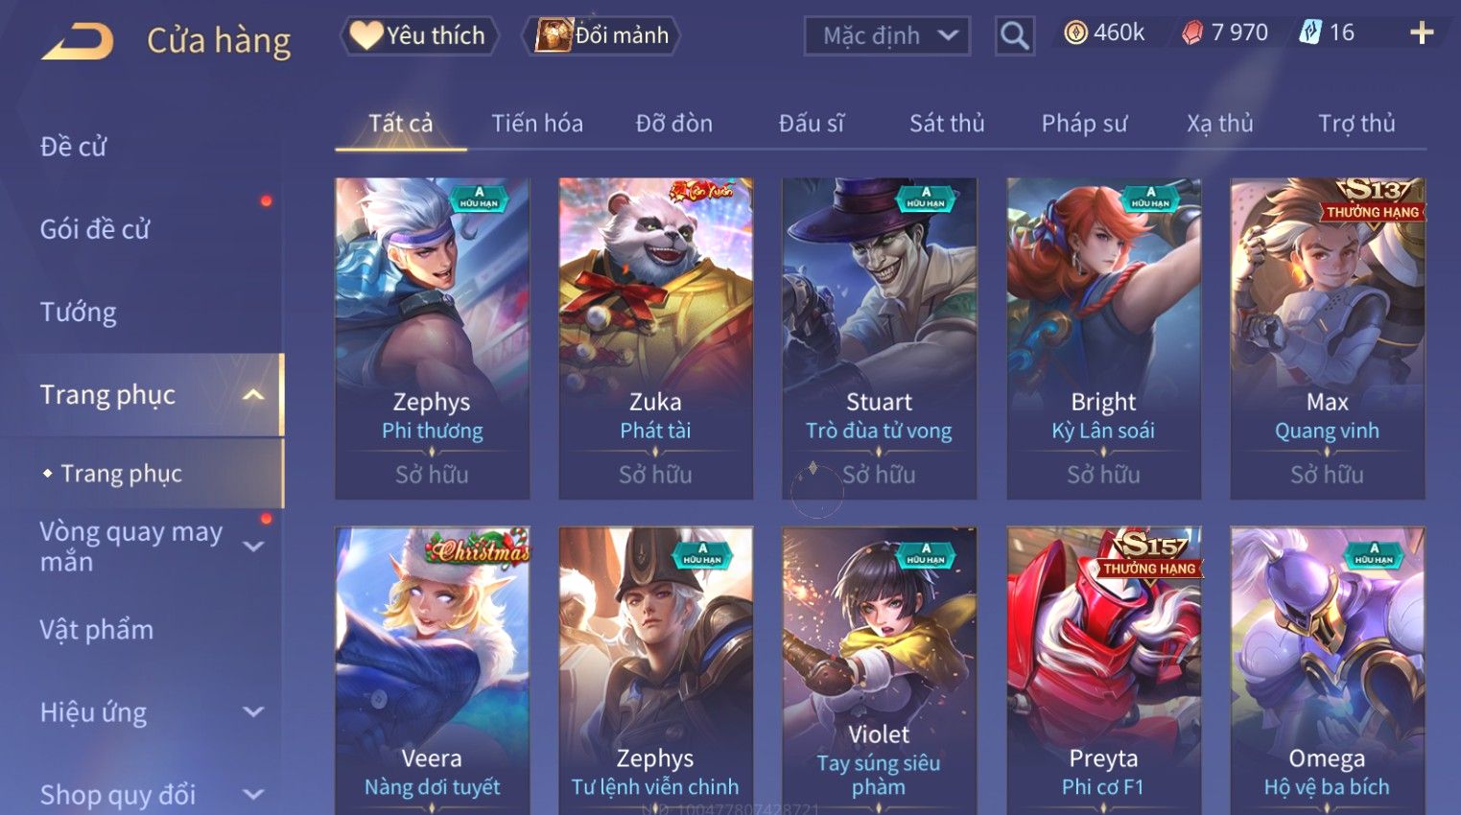This screenshot has height=815, width=1461.
Task: Click the golden back arrow icon
Action: (x=77, y=40)
